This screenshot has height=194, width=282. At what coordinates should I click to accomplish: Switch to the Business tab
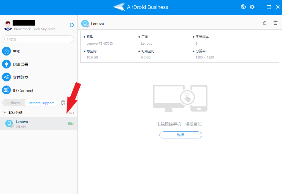13,103
